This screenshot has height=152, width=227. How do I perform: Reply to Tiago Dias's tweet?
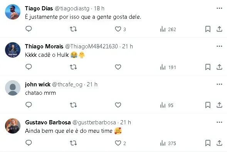[x=29, y=29]
